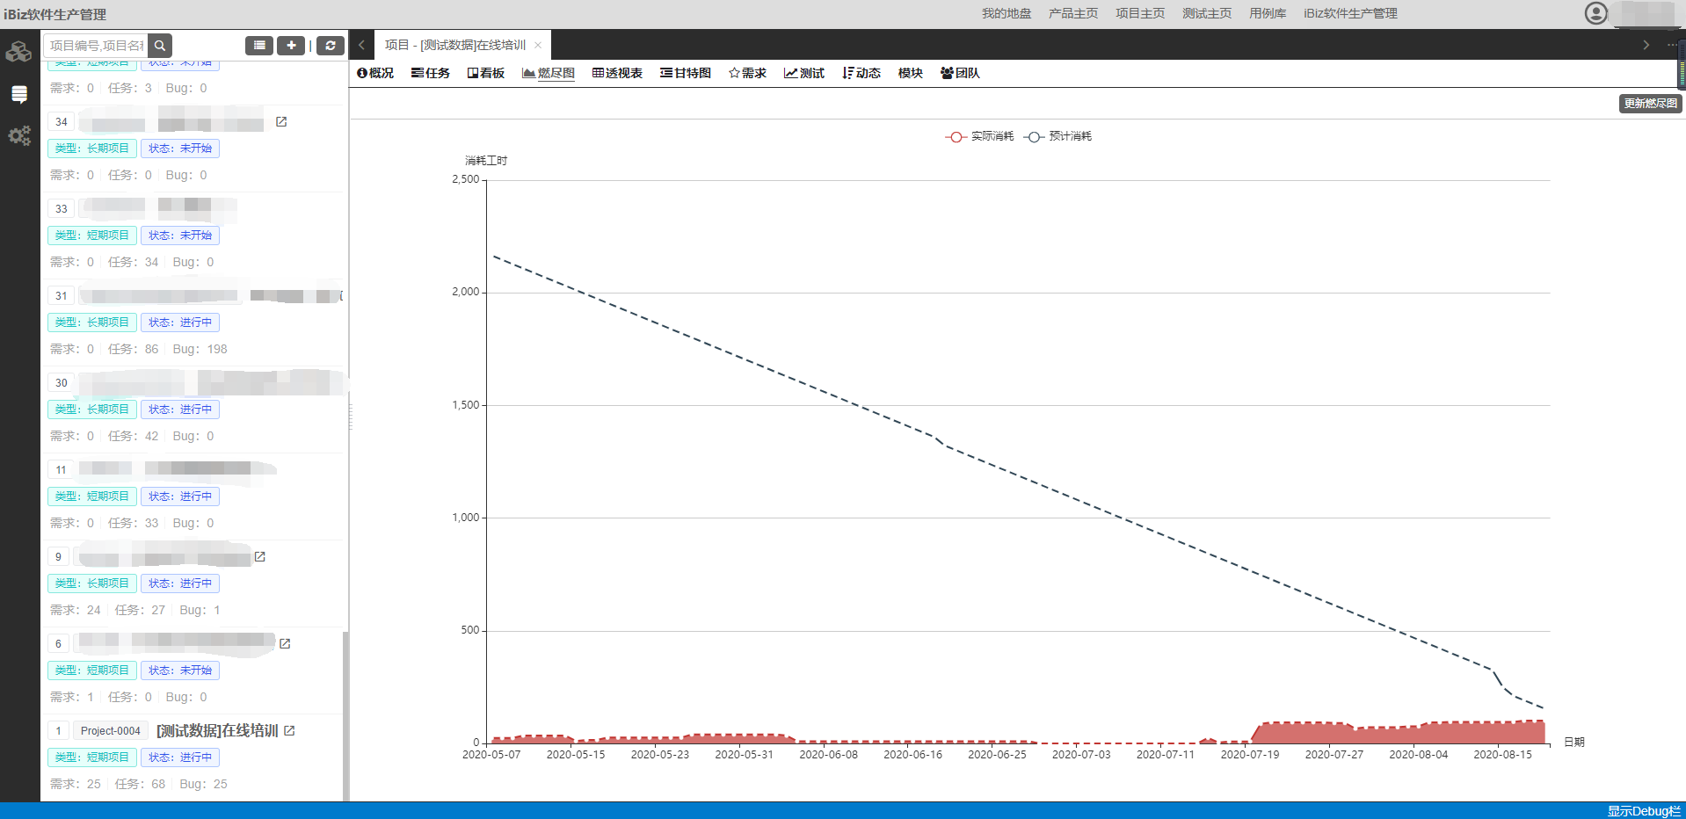Select project number 11 in list
Screen dimensions: 1686x819
tap(62, 469)
